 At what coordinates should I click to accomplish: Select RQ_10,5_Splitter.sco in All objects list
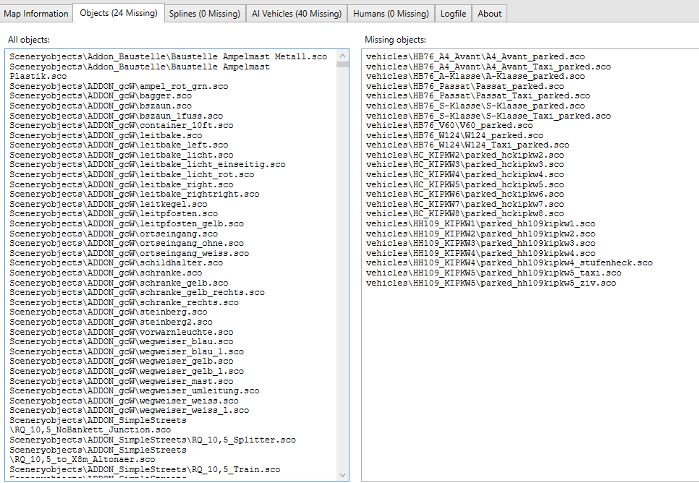tap(153, 440)
